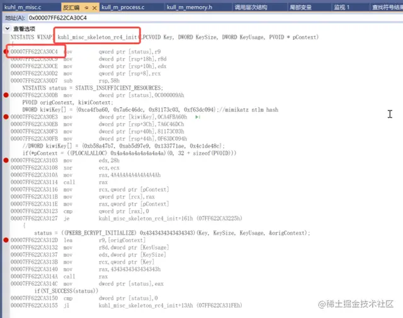The image size is (403, 318).
Task: Select the 'xor ecx,ecx' line at 00007FF622CA3108
Action: coord(65,168)
